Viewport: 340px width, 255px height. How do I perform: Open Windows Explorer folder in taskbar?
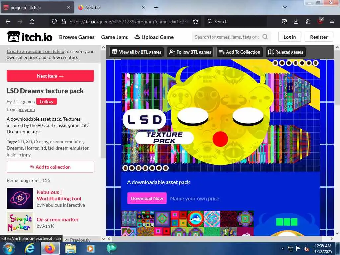(71, 249)
